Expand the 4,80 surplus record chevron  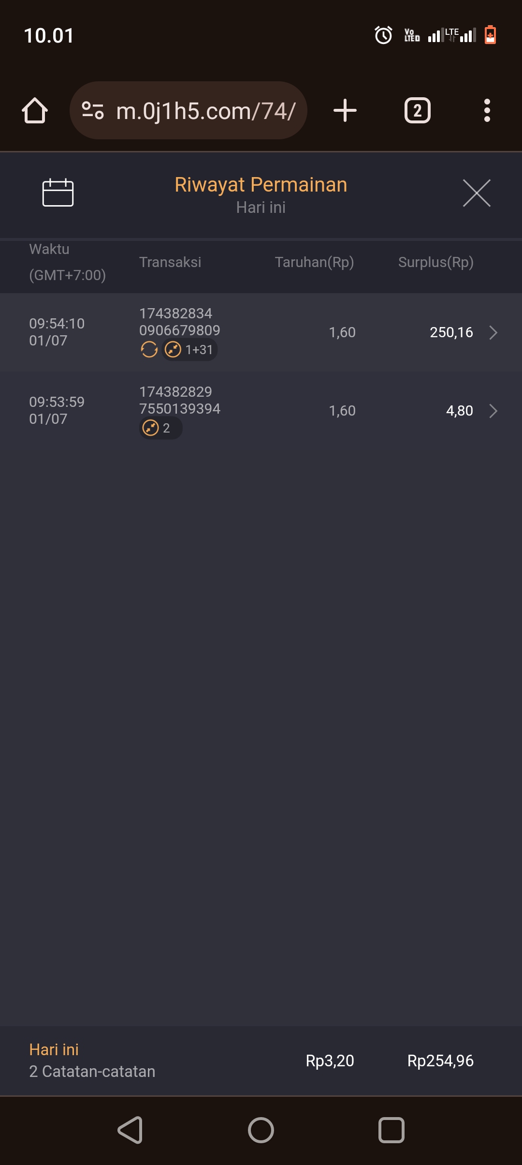click(x=493, y=411)
